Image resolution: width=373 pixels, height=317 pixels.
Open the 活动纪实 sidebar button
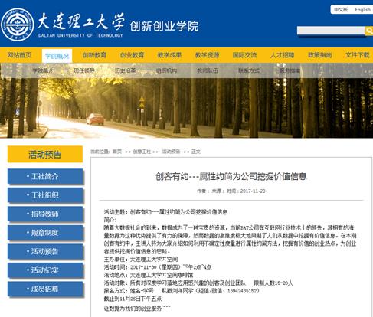click(45, 270)
